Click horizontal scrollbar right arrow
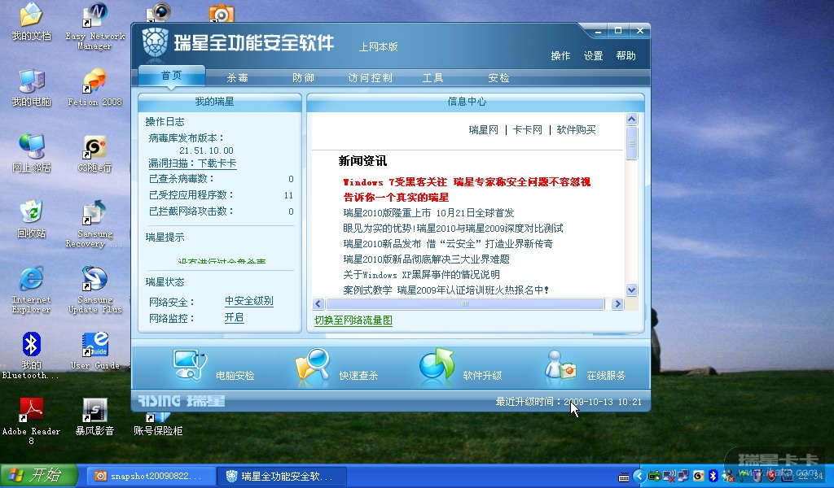This screenshot has height=488, width=834. click(617, 303)
